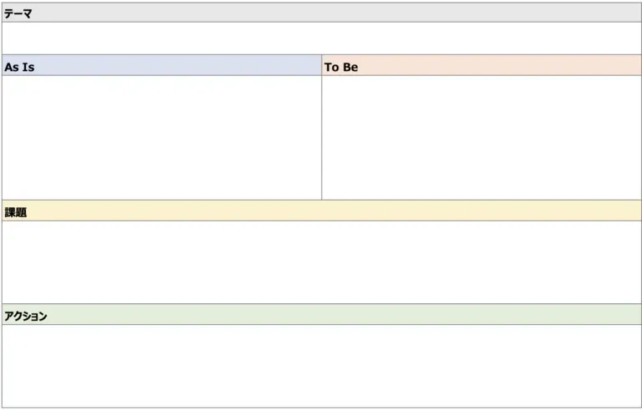
Task: Click the As Is heading text
Action: (x=19, y=67)
